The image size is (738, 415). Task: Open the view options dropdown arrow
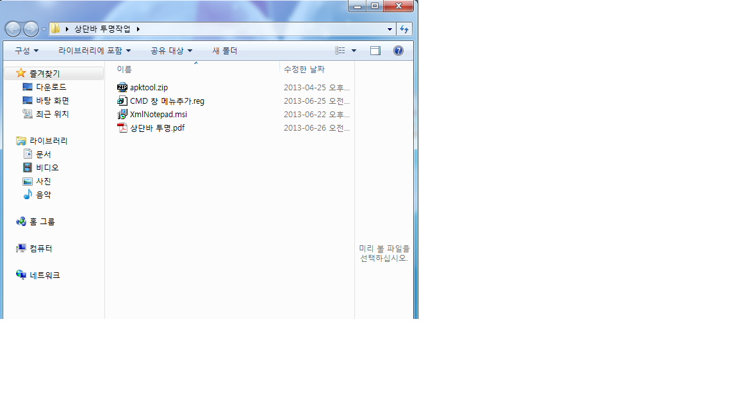click(x=354, y=51)
